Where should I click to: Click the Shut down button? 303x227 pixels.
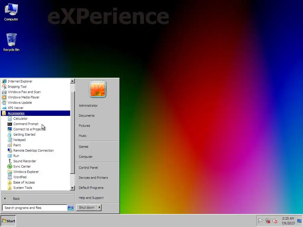point(87,207)
